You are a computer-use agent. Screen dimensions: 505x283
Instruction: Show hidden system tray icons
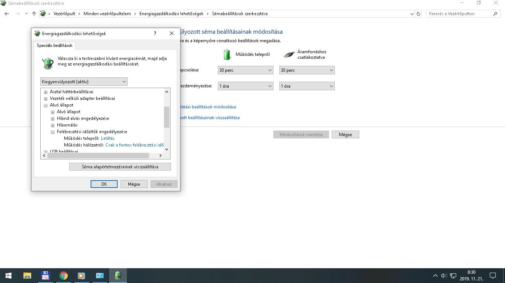(435, 276)
